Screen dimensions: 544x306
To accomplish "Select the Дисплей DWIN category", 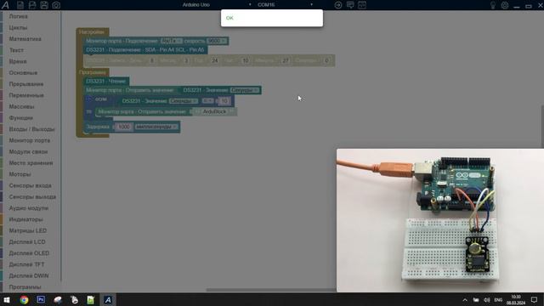I will pyautogui.click(x=29, y=275).
